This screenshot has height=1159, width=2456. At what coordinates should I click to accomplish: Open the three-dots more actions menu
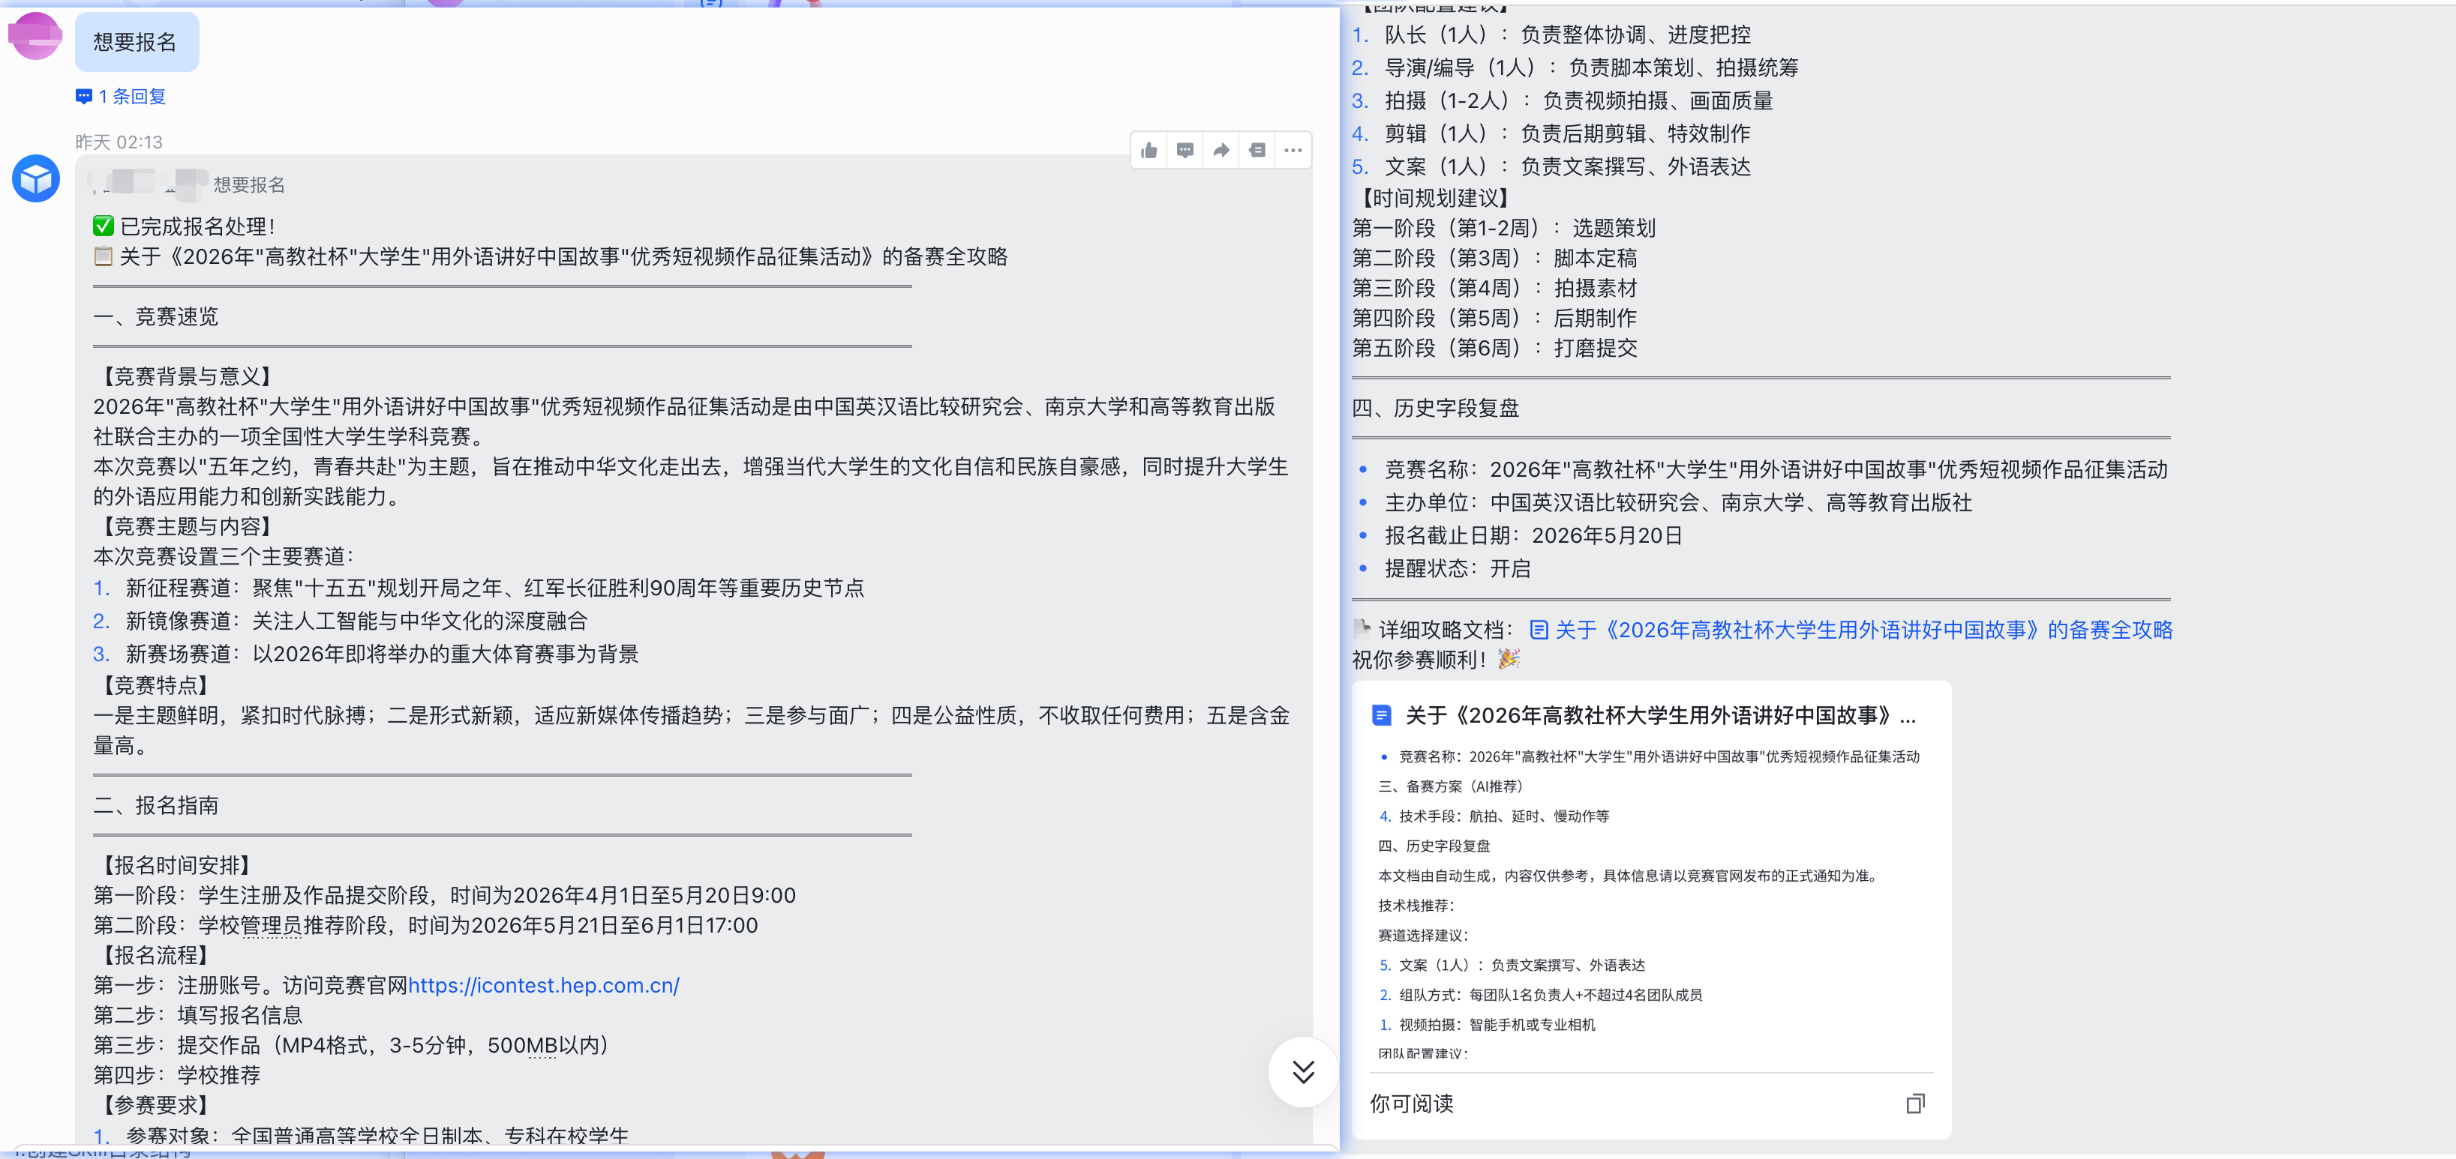pos(1293,151)
